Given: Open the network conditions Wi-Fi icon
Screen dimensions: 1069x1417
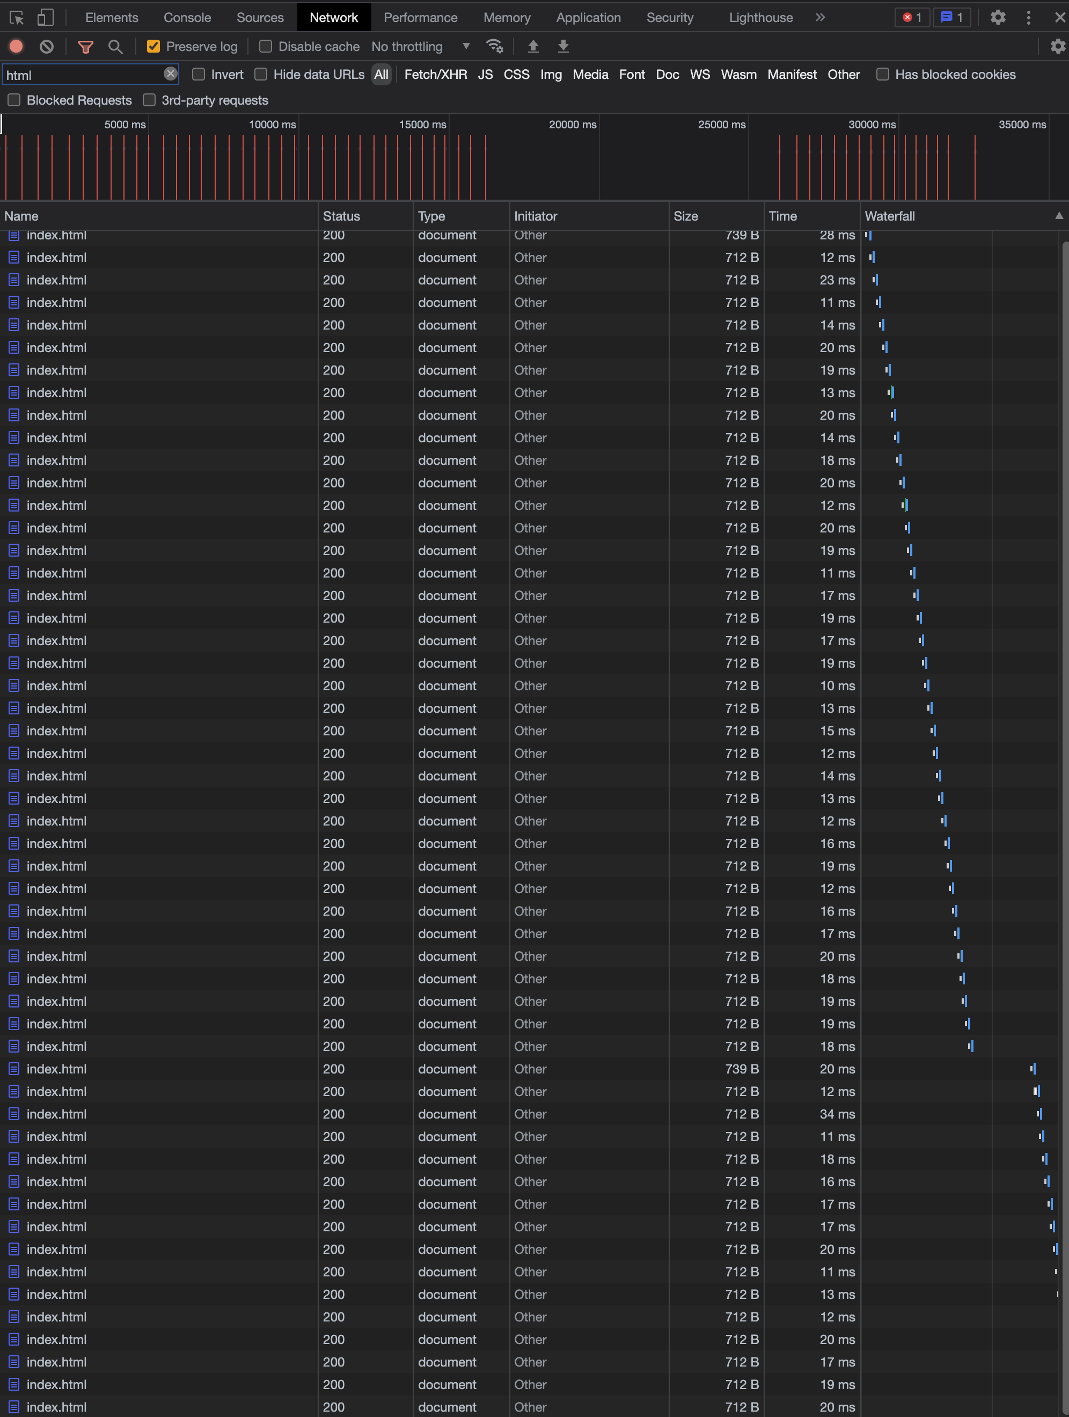Looking at the screenshot, I should click(494, 46).
